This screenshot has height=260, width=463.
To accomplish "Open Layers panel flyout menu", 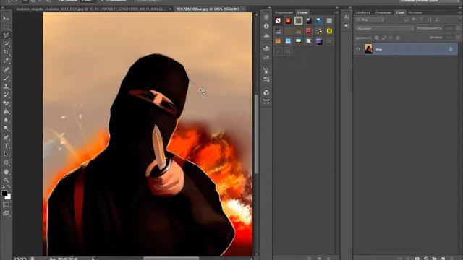I will coord(459,12).
